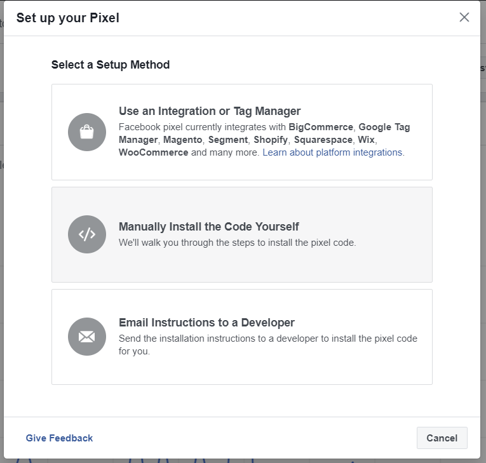This screenshot has height=463, width=486.
Task: Open the Give Feedback link
Action: tap(59, 438)
